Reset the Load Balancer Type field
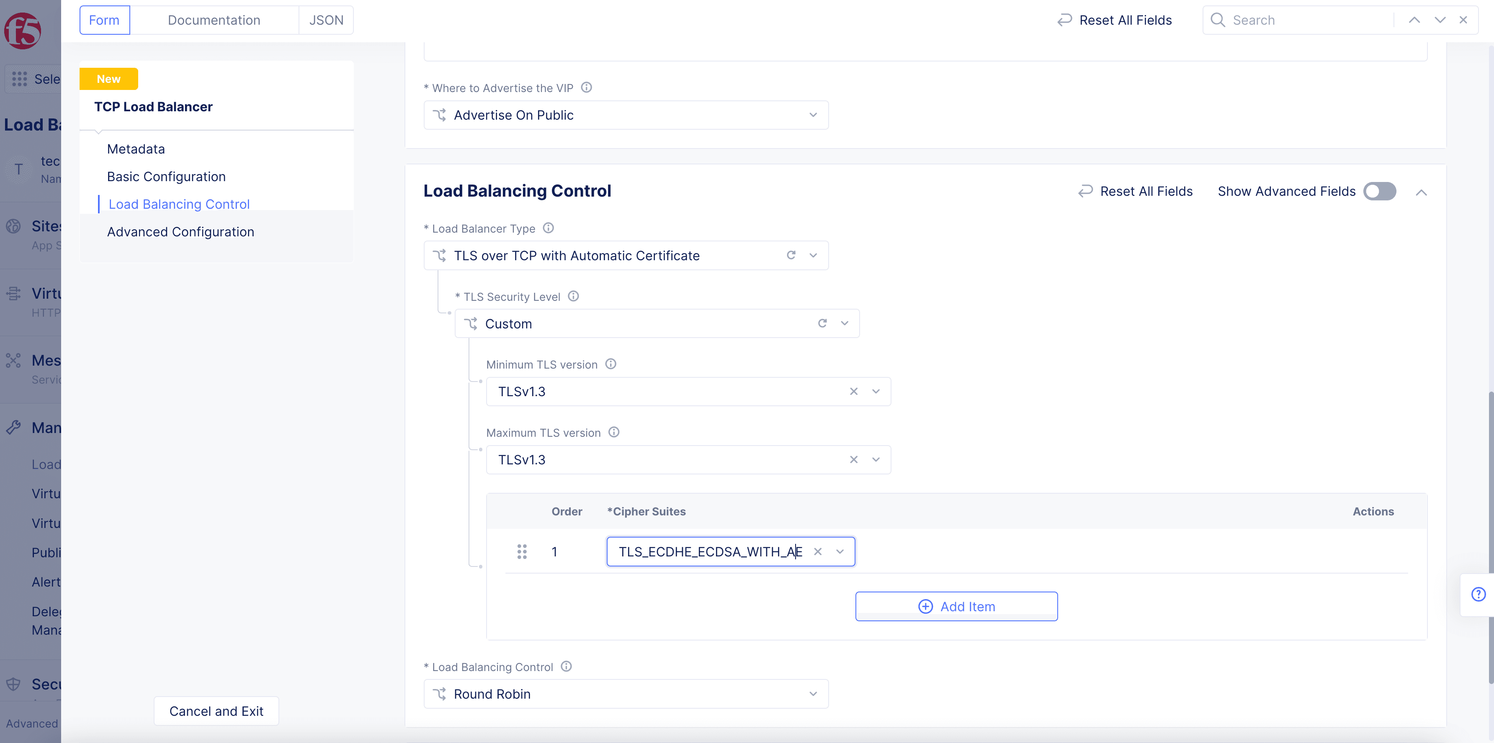The height and width of the screenshot is (743, 1494). point(791,256)
